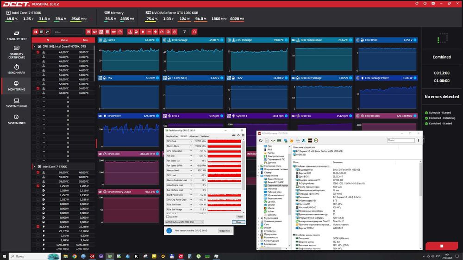Click the GPU-Z screenshot camera icon
Viewport: 463px width, 260px height.
[234, 136]
